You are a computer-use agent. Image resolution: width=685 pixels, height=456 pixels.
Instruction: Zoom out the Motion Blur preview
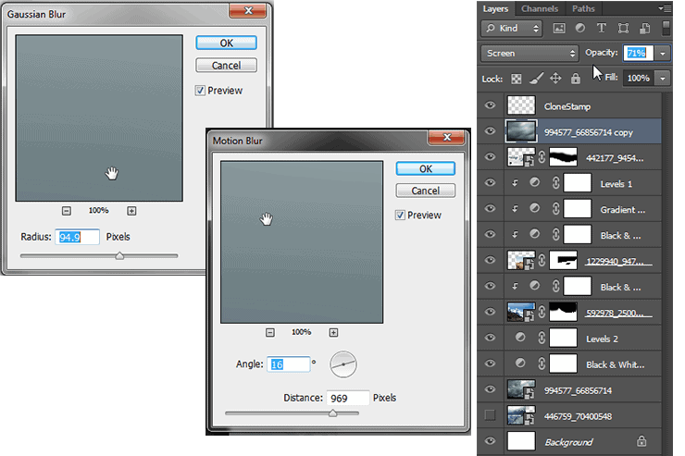click(x=270, y=333)
